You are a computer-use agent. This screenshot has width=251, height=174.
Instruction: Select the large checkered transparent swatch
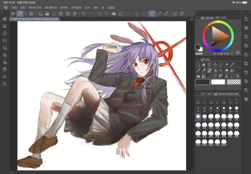(x=234, y=82)
